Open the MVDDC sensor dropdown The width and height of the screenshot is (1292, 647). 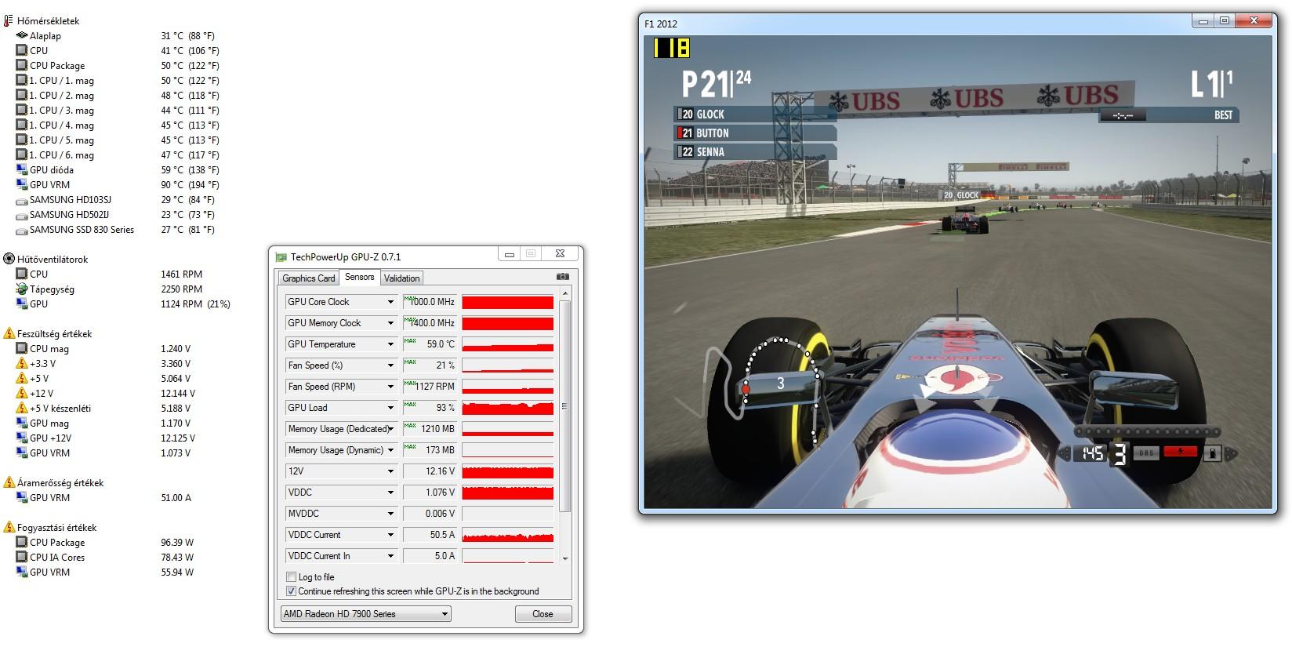coord(390,514)
